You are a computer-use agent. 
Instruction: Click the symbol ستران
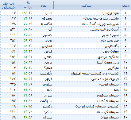click(x=48, y=118)
